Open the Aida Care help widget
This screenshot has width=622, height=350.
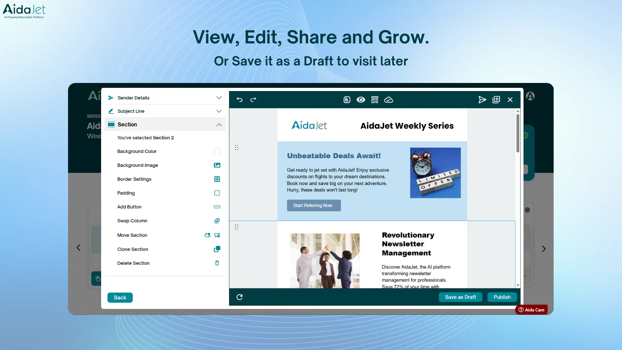coord(531,310)
